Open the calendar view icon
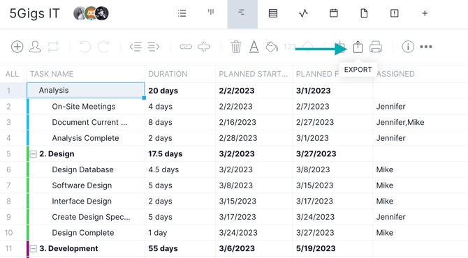The height and width of the screenshot is (258, 468). click(x=334, y=13)
